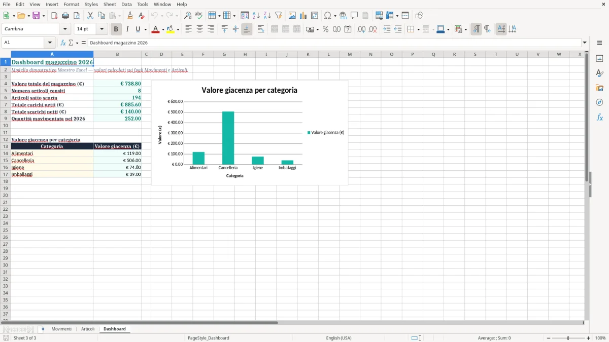The height and width of the screenshot is (342, 609).
Task: Cut the selection with the scissors icon
Action: click(x=90, y=16)
